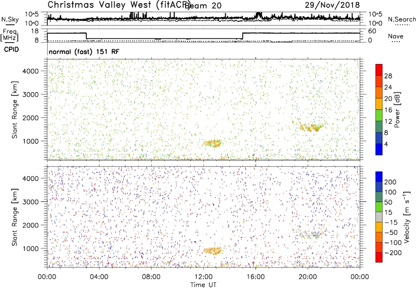
Task: Click the "Velocity [m s-1]" colorbar title
Action: point(407,217)
